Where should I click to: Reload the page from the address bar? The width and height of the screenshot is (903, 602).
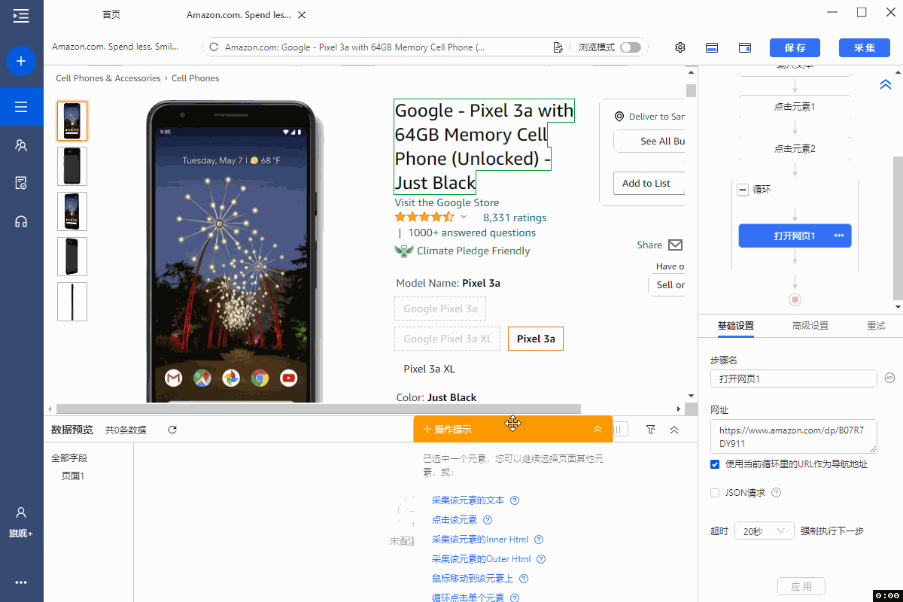[214, 47]
